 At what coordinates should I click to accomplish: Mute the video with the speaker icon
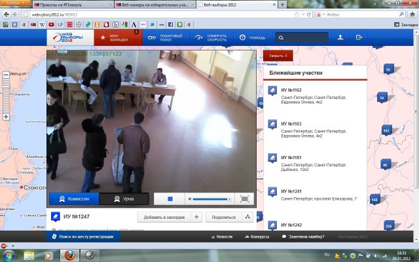(189, 199)
